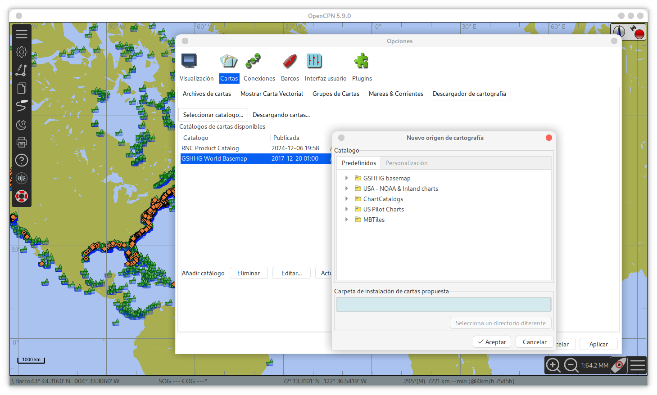657x395 pixels.
Task: Expand the ChartCatalogs folder
Action: point(346,199)
